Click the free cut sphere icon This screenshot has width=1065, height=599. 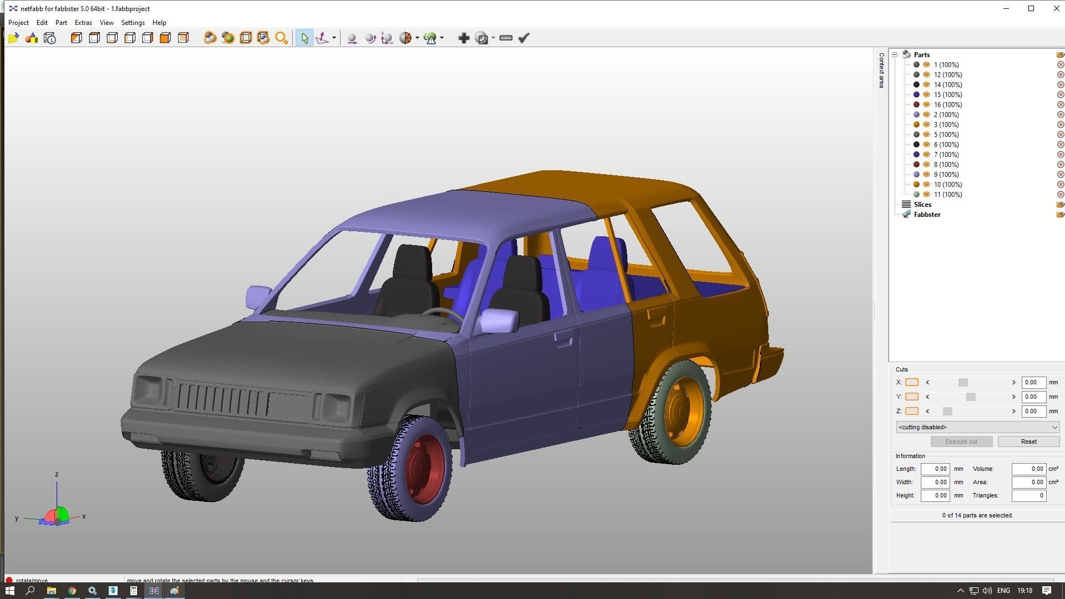tap(405, 38)
